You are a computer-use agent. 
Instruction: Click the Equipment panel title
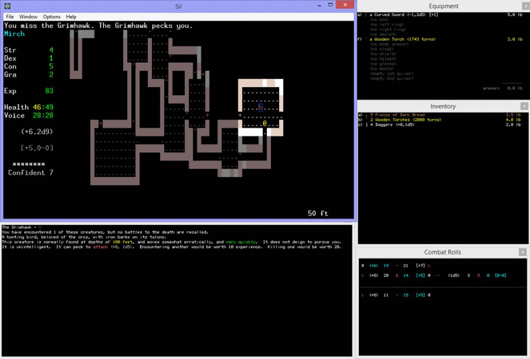click(443, 6)
